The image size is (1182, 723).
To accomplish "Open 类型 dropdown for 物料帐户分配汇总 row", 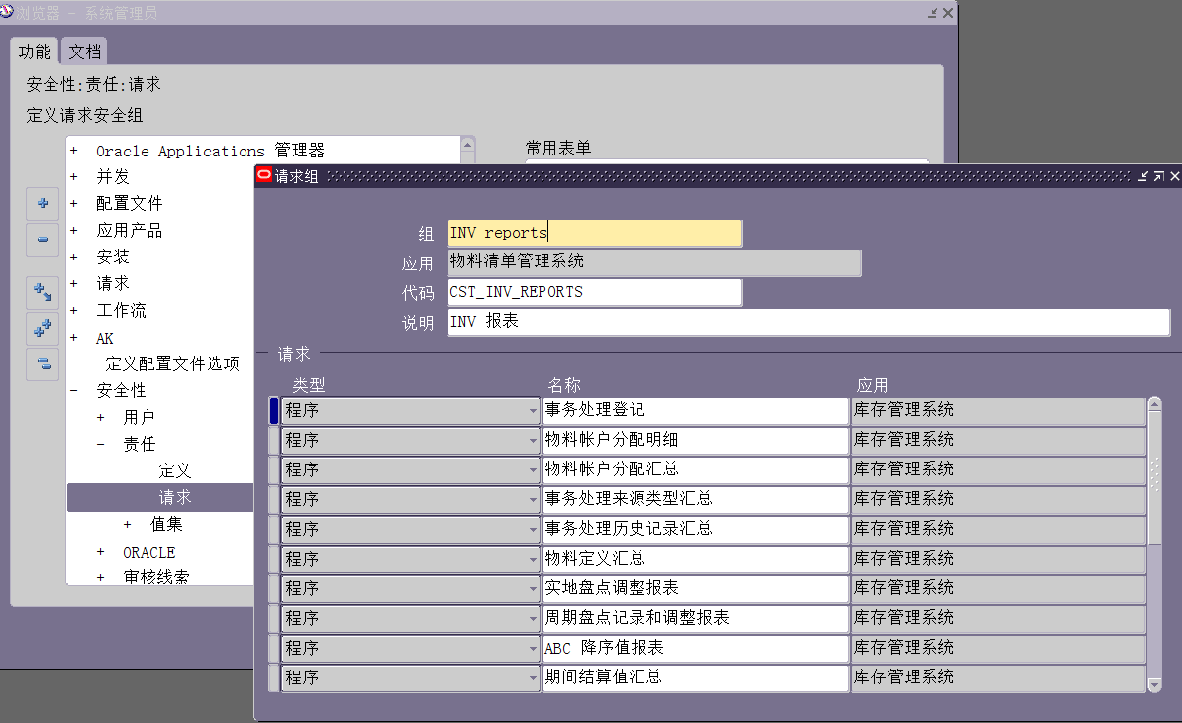I will 533,470.
